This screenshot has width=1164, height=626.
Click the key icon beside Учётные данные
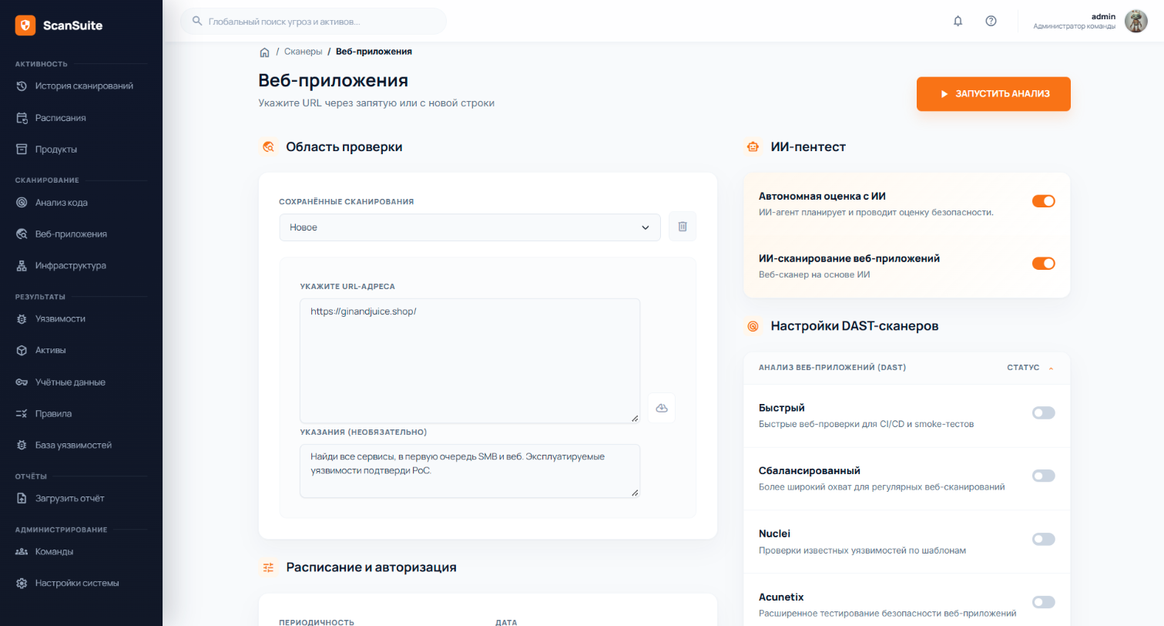click(22, 382)
